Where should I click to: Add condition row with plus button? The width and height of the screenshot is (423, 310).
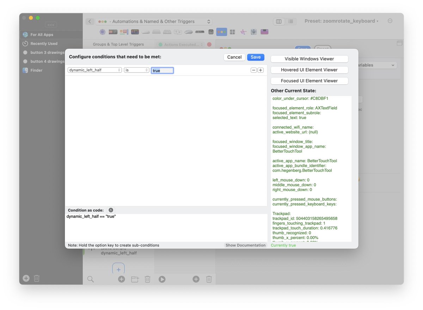[260, 70]
